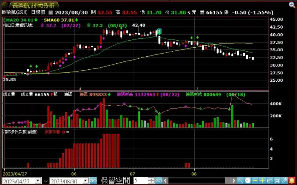297x185 pixels.
Task: Click the scrollbar right arrow button
Action: point(234,181)
